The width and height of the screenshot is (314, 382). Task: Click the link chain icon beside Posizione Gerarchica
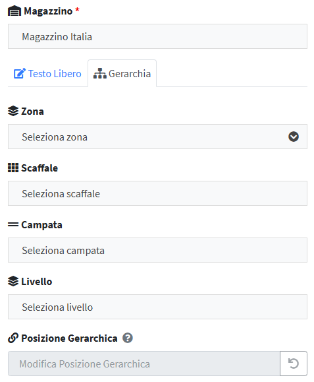coord(13,338)
